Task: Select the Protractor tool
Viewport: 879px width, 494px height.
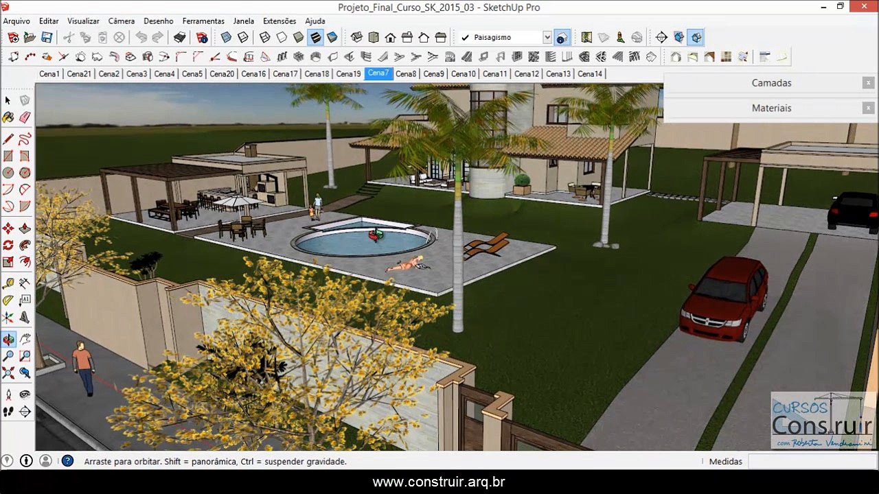Action: point(8,301)
